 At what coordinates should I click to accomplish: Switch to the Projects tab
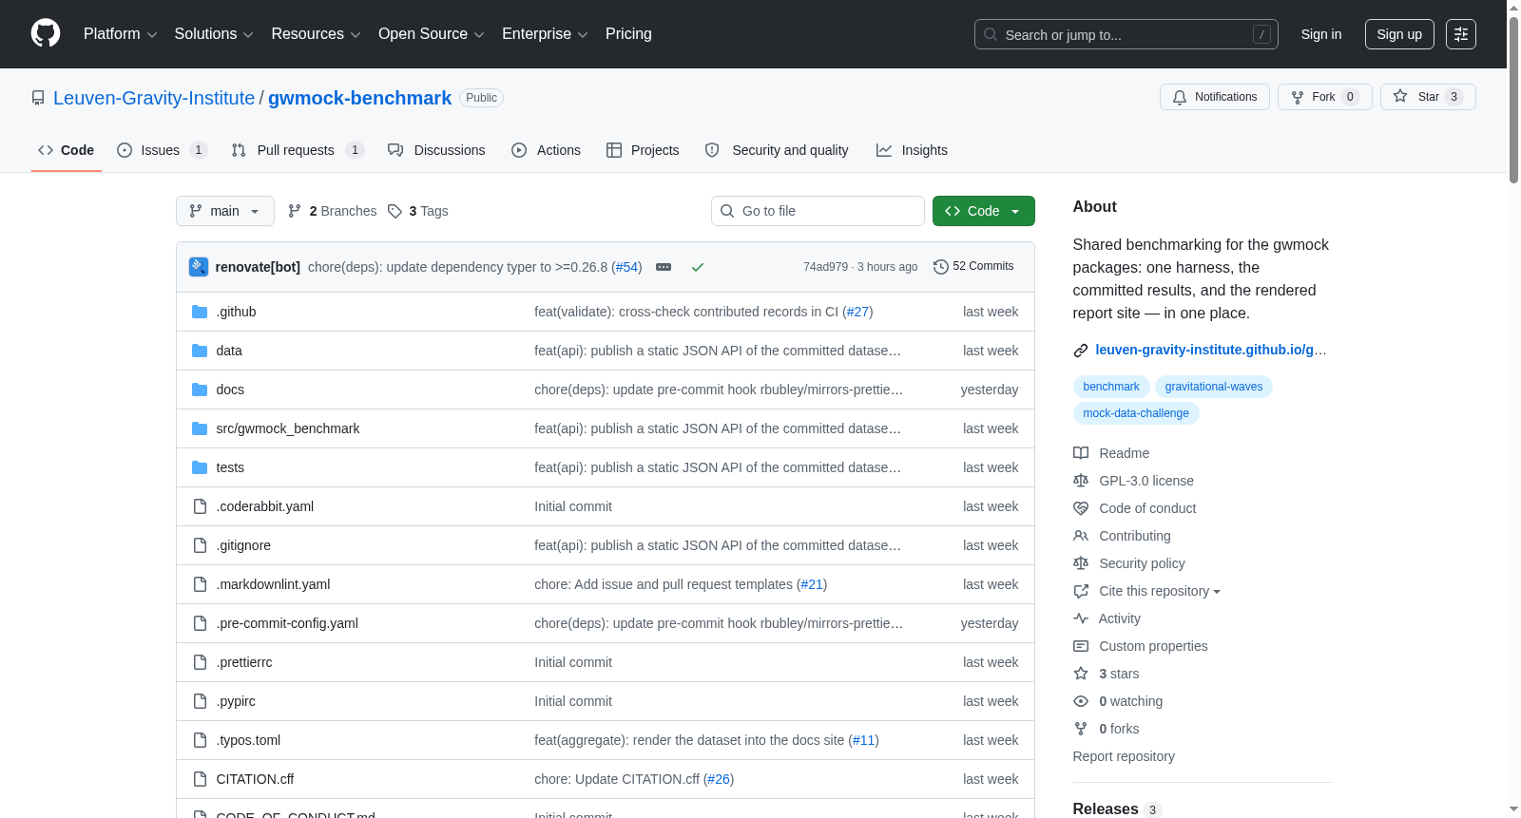pos(643,150)
